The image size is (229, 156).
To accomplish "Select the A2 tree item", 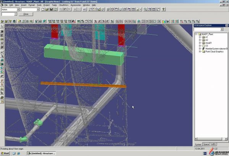I will (206, 40).
